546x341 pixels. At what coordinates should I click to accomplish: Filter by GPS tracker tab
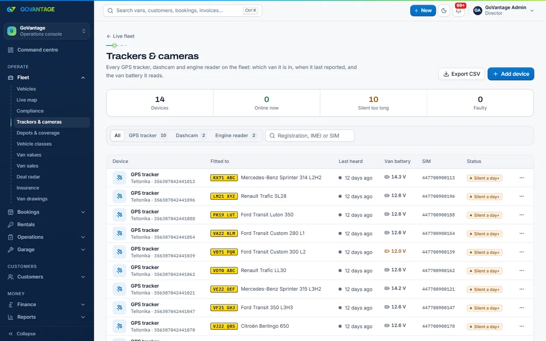pyautogui.click(x=148, y=136)
